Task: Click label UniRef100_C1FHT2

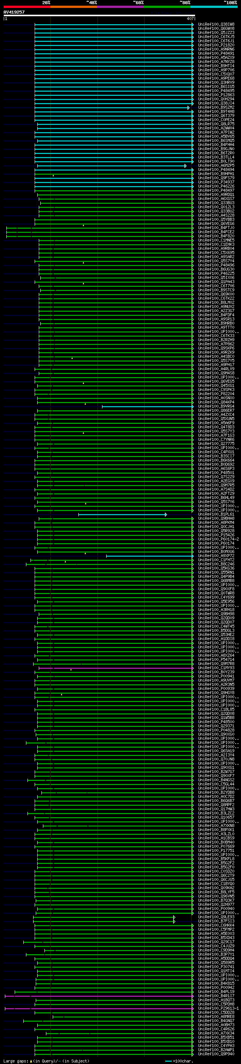Action: pos(216,560)
